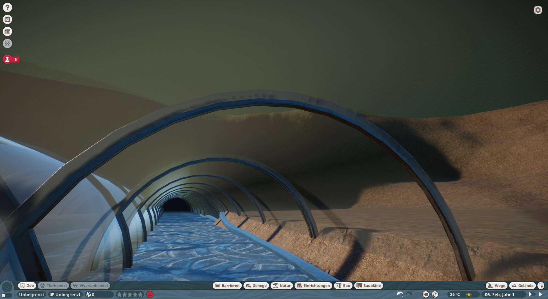Click the circular radar icon bottom-left

(7, 287)
